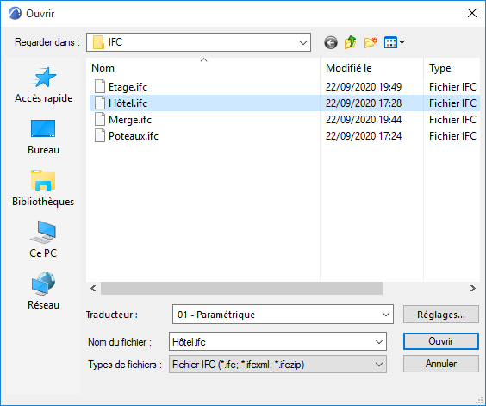Click the IFC folder icon in the Regarder dans box
The image size is (486, 406).
pos(98,42)
